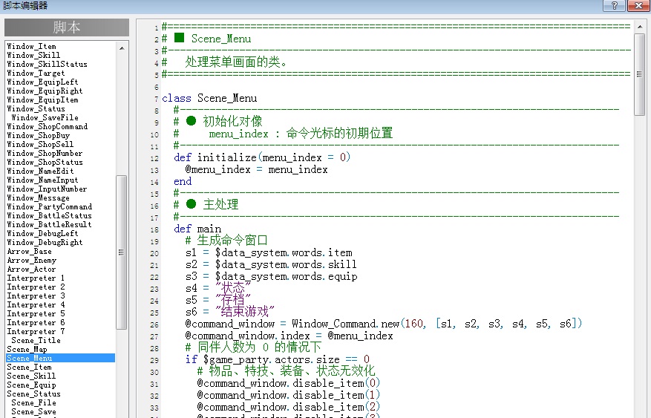The height and width of the screenshot is (418, 651).
Task: Click code editor scroll up arrow
Action: click(x=640, y=27)
